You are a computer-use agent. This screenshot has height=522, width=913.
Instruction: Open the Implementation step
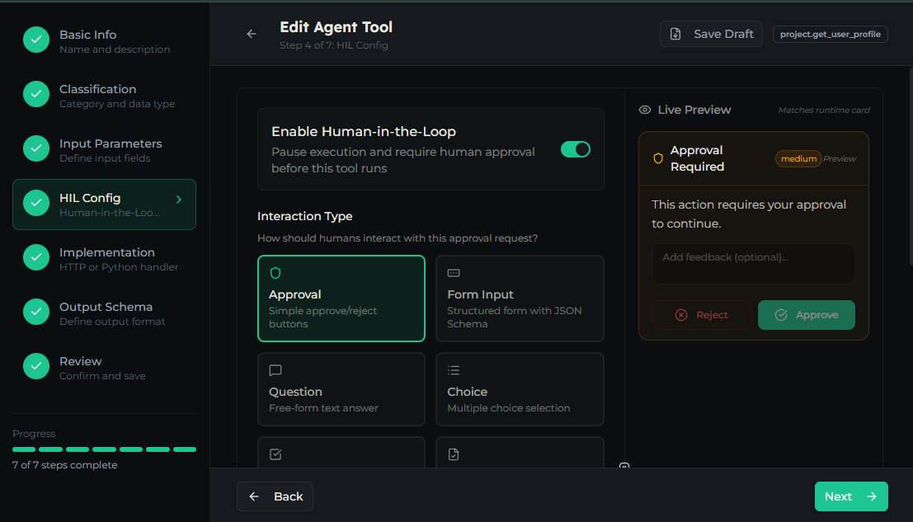point(104,258)
